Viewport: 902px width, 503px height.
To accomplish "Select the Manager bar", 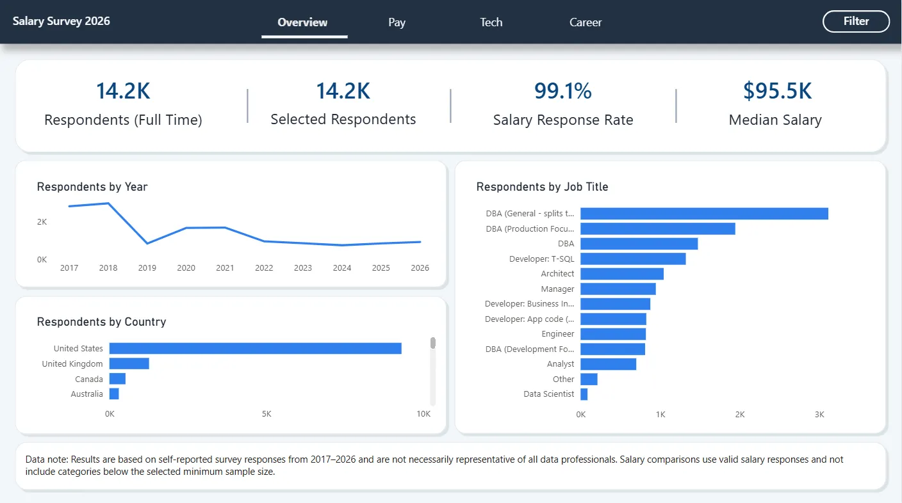I will click(x=618, y=289).
